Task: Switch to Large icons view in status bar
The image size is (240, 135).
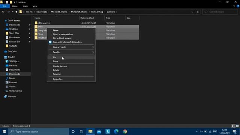Action: pyautogui.click(x=237, y=126)
